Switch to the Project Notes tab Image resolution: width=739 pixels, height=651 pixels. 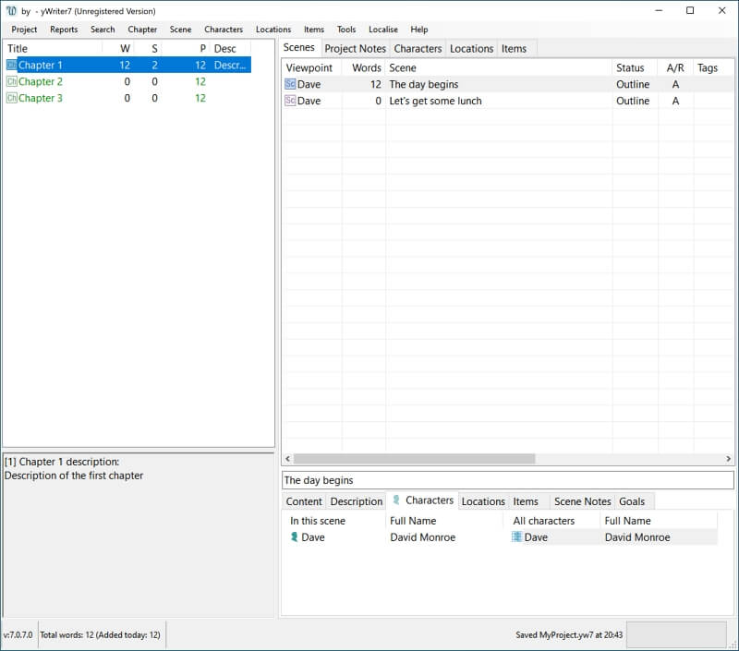(x=356, y=49)
